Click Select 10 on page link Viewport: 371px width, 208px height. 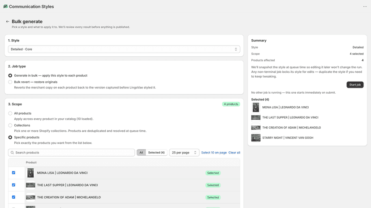[x=214, y=153]
